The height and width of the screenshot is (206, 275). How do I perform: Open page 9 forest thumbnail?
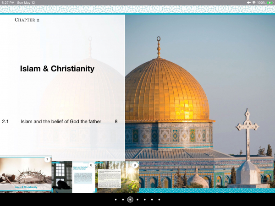coord(117,177)
